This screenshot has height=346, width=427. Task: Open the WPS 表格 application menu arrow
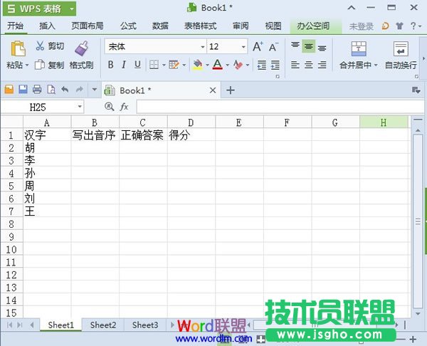pyautogui.click(x=72, y=9)
